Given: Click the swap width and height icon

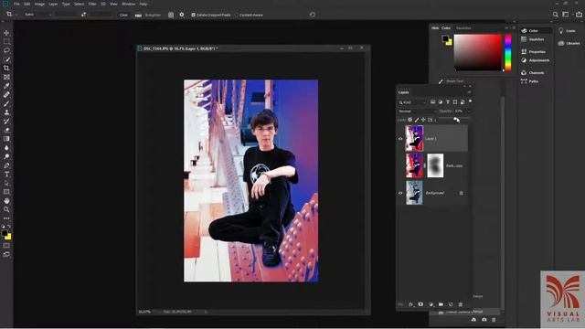Looking at the screenshot, I should point(83,15).
